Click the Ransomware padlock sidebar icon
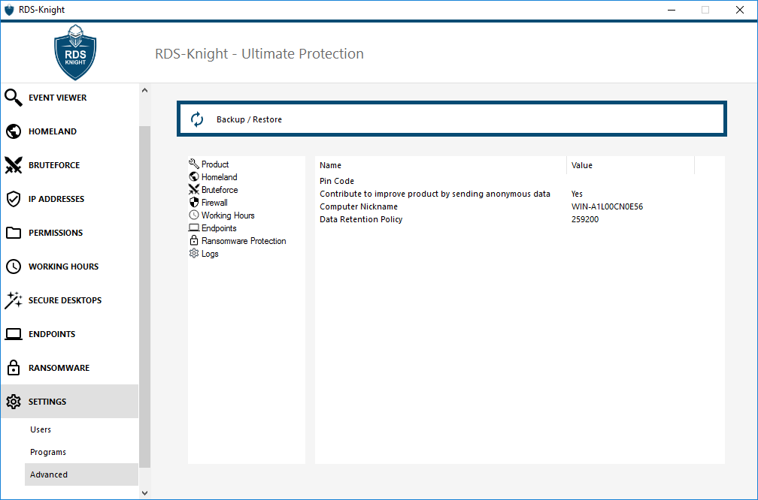Viewport: 758px width, 500px height. point(14,367)
